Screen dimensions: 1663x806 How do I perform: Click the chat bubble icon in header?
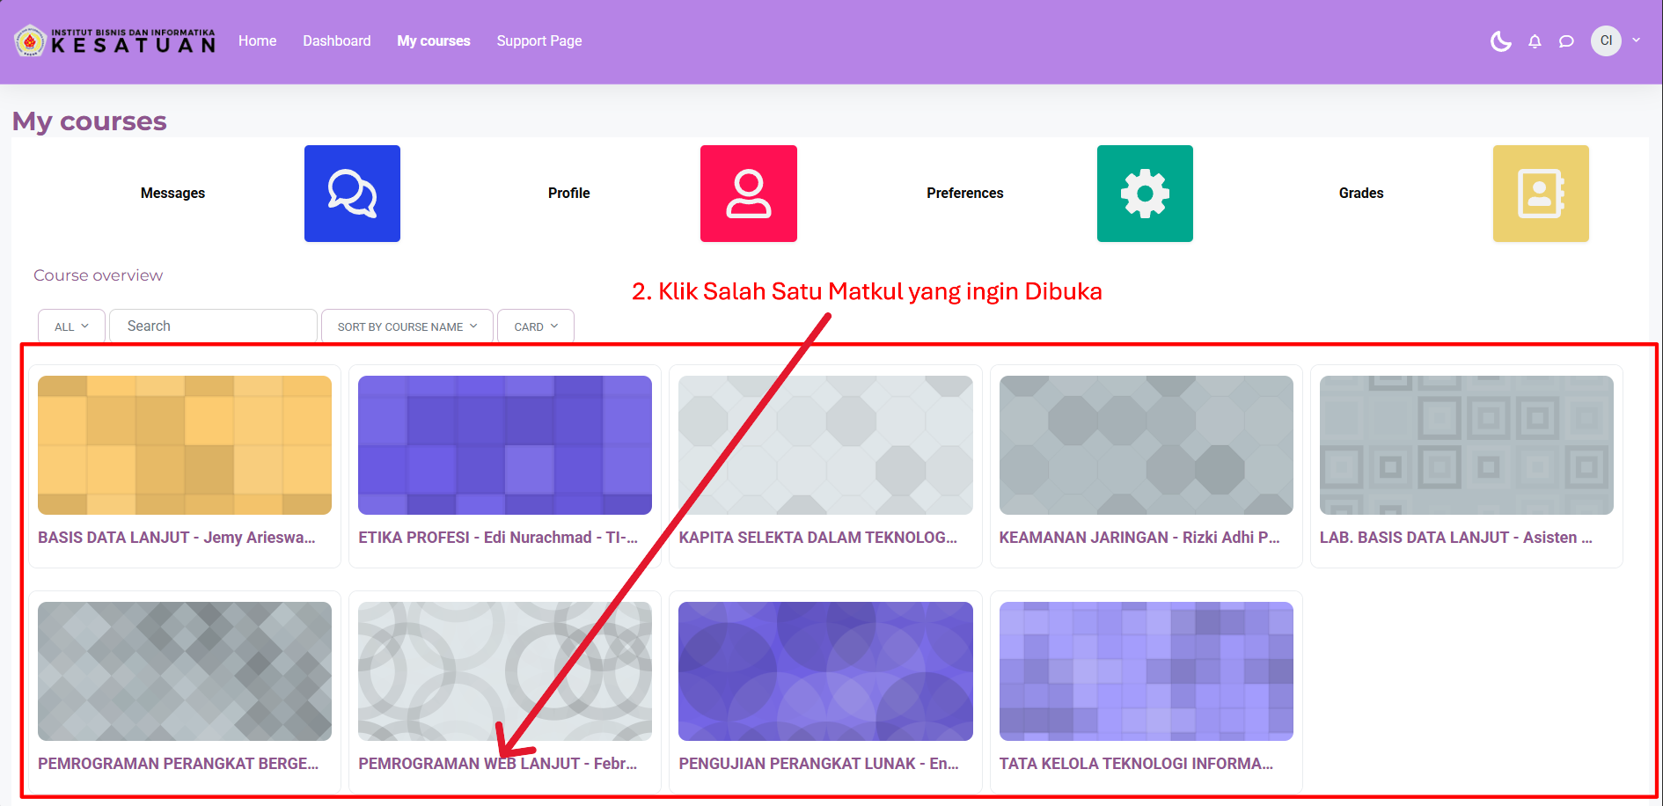pos(1566,41)
